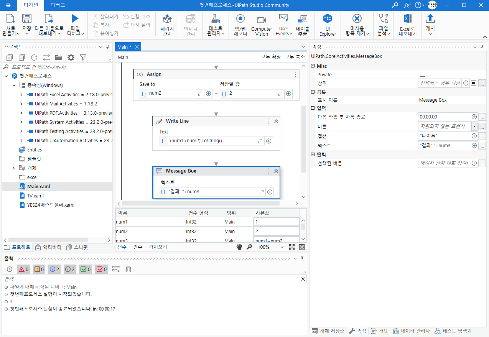Click the open folder icon in project toolbar
The image size is (489, 337).
[x=59, y=58]
